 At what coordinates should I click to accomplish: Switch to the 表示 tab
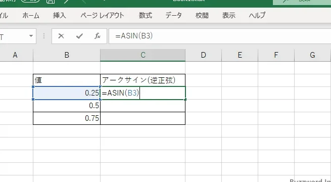pos(228,15)
